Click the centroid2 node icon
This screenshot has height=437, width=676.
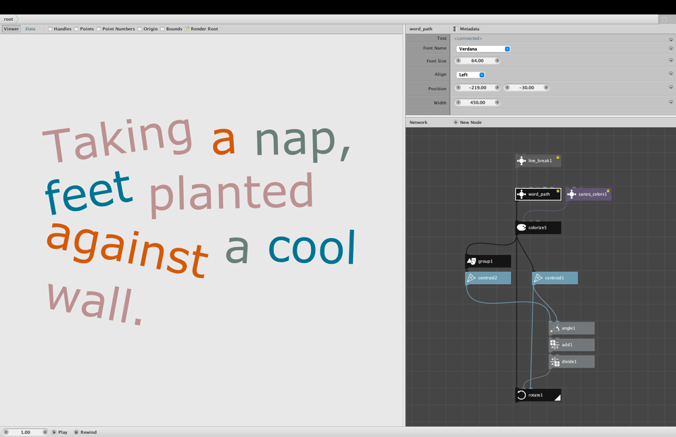point(471,278)
